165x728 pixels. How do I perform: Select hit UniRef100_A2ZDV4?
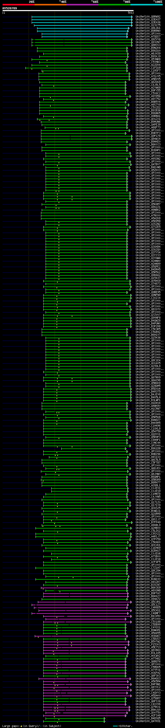(148, 65)
